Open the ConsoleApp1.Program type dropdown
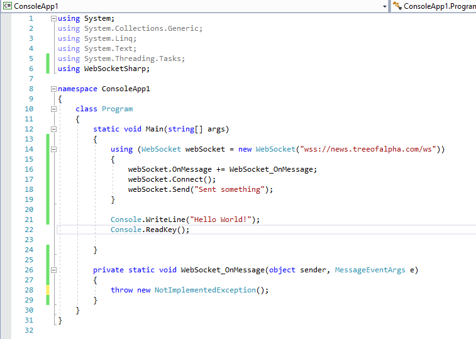Screen dimensions: 476x339 pyautogui.click(x=433, y=6)
